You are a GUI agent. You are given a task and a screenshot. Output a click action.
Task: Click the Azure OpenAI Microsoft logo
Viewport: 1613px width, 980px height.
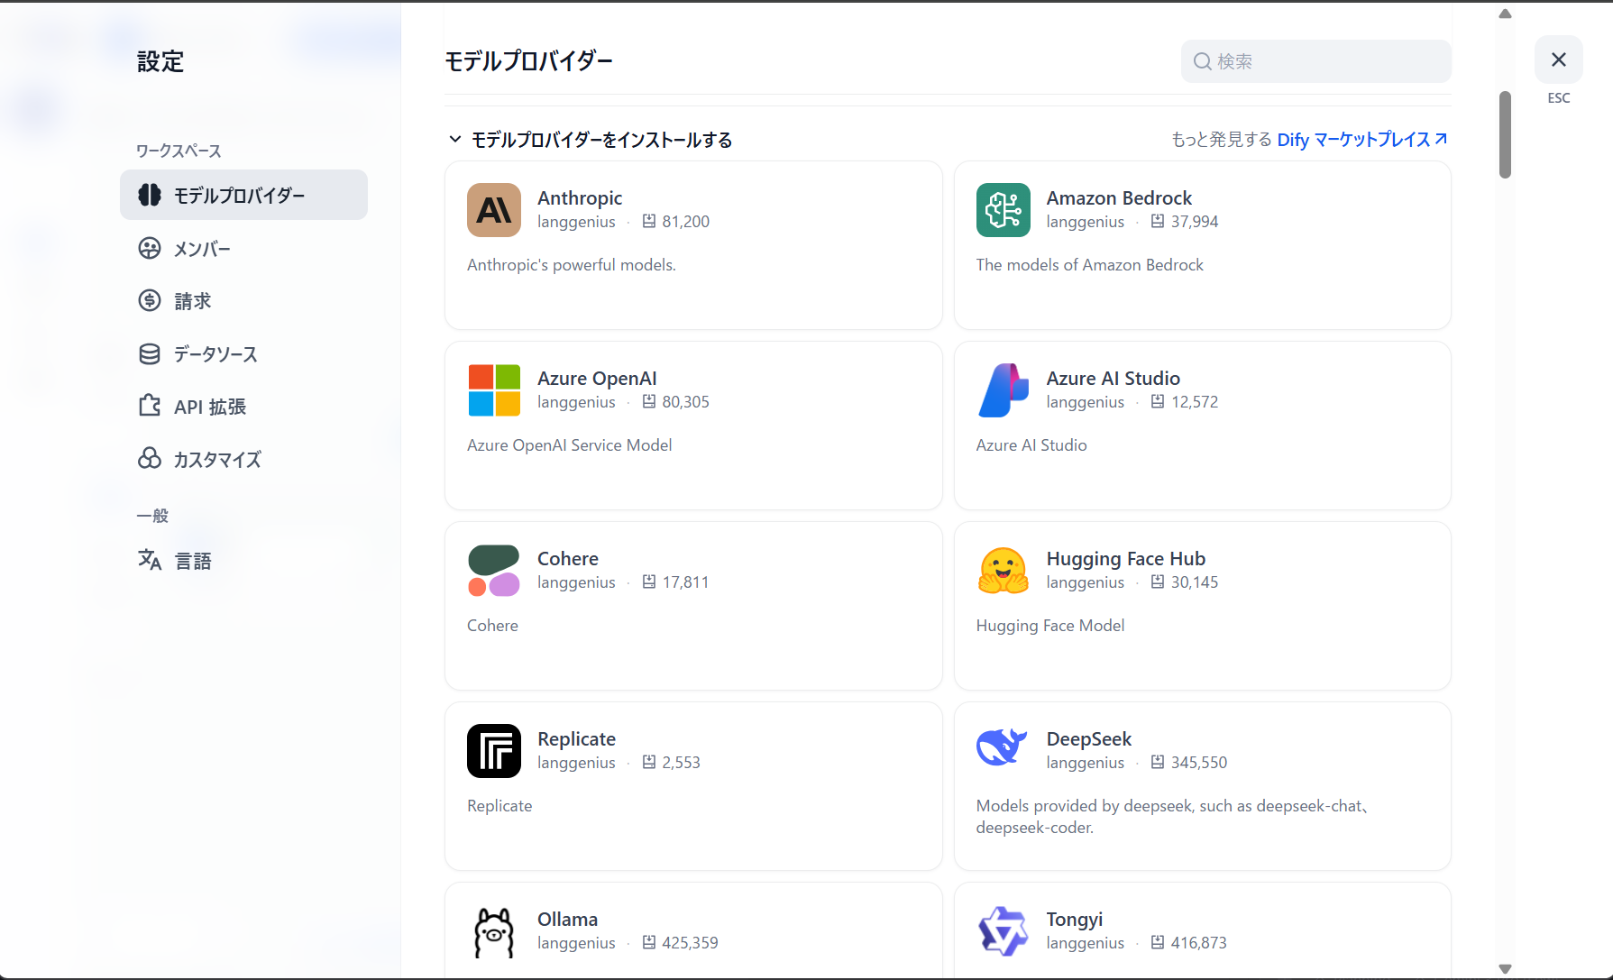pyautogui.click(x=494, y=390)
